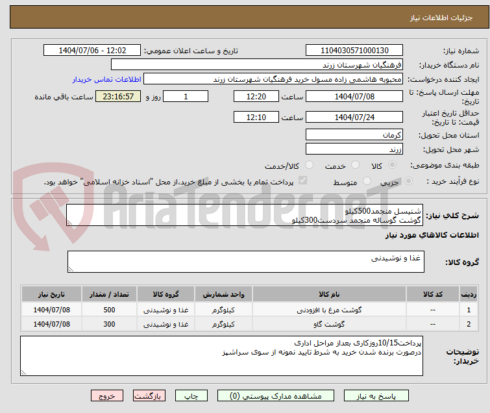Click the 'نام کالا' column header

(x=329, y=294)
